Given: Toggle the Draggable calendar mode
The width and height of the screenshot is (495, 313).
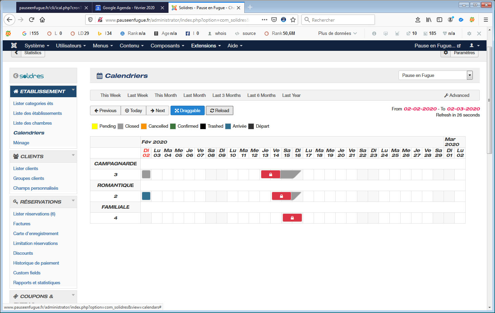Looking at the screenshot, I should tap(187, 110).
